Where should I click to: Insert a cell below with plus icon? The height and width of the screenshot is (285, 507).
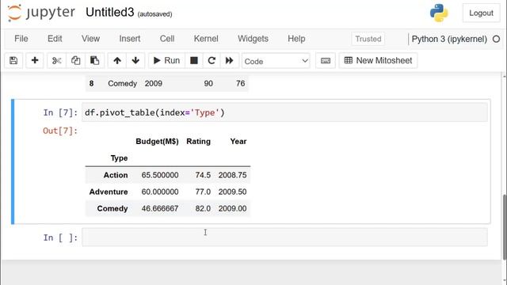(35, 60)
